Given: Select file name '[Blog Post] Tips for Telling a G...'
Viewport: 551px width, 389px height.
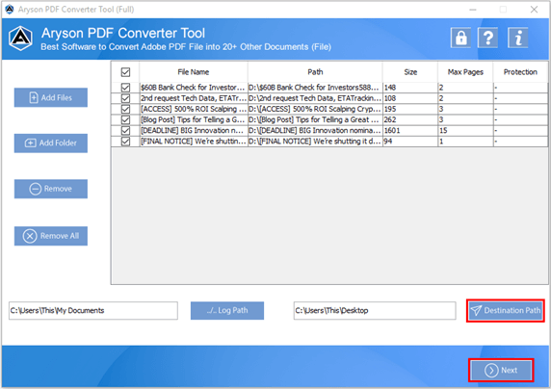Looking at the screenshot, I should [193, 119].
